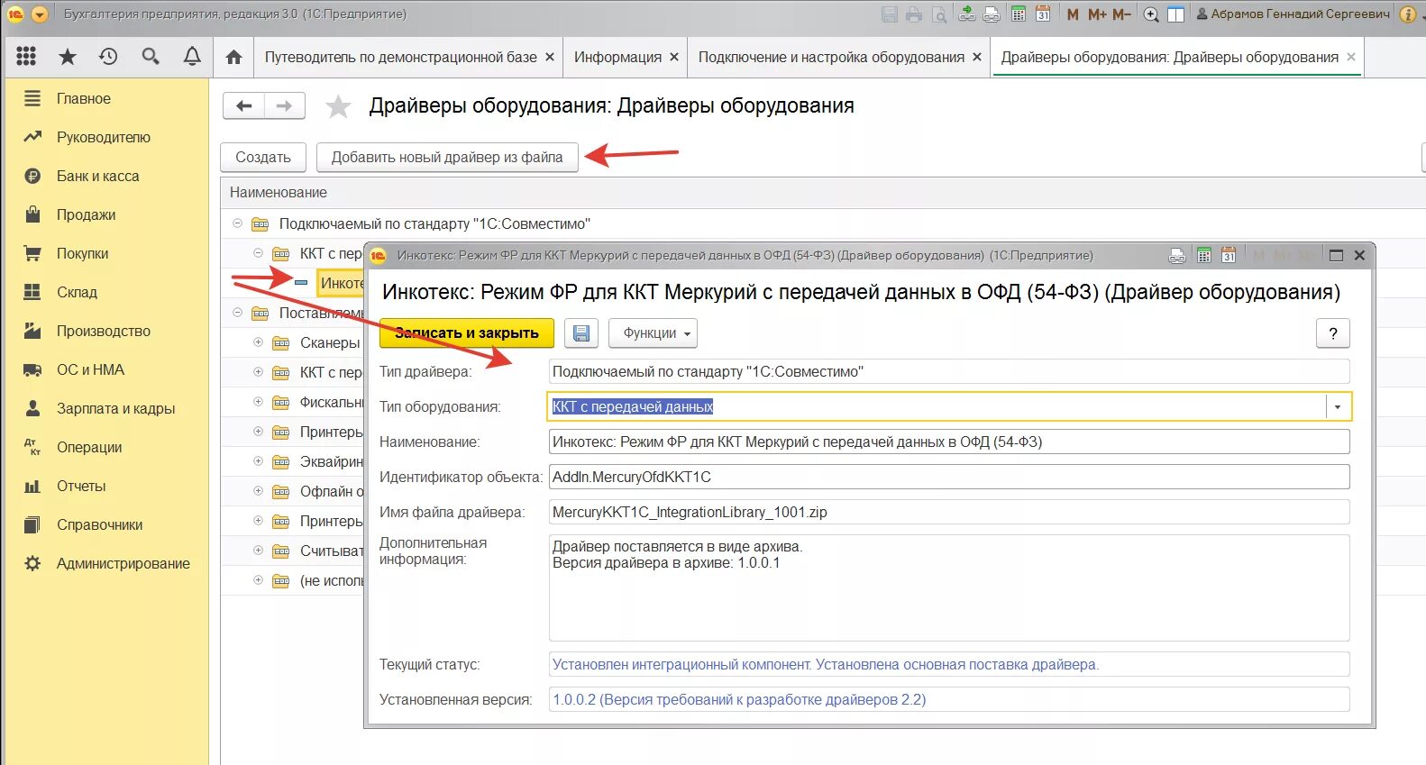Viewport: 1426px width, 765px height.
Task: Close the Информация tab
Action: click(673, 57)
